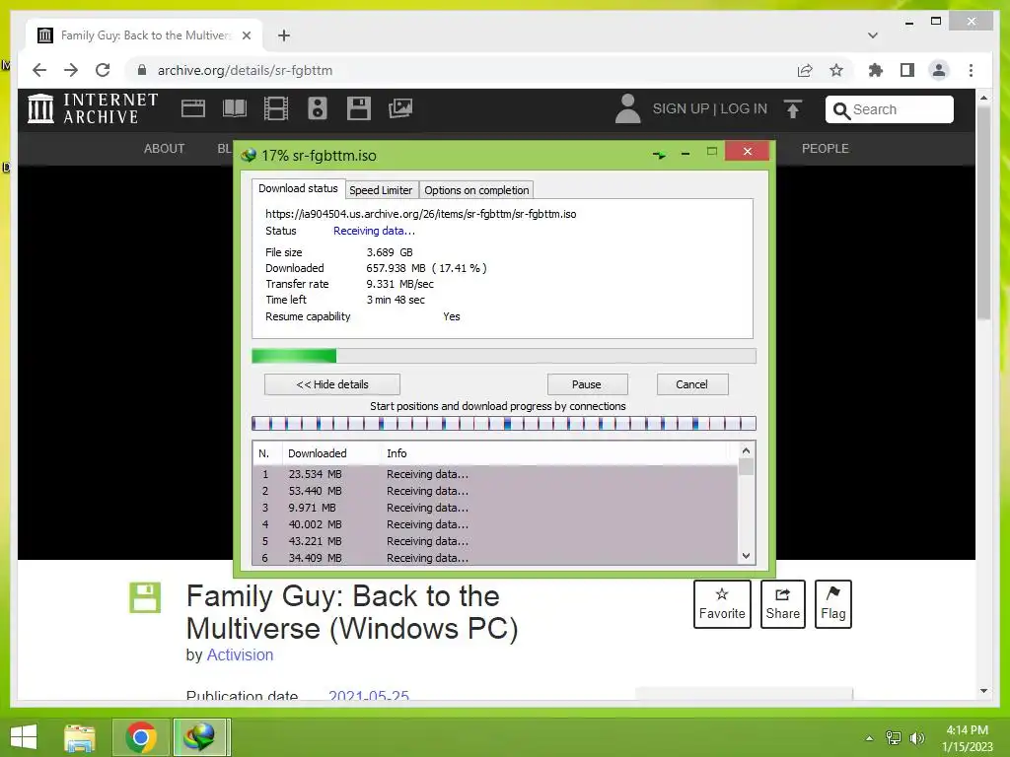Switch to Options on completion tab

476,190
